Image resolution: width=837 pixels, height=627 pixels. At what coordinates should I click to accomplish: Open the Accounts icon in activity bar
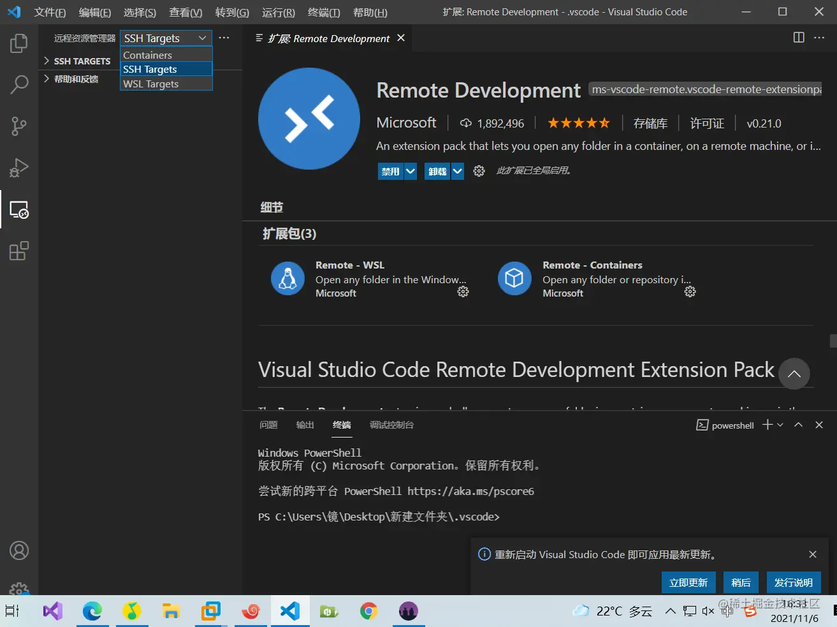click(19, 550)
